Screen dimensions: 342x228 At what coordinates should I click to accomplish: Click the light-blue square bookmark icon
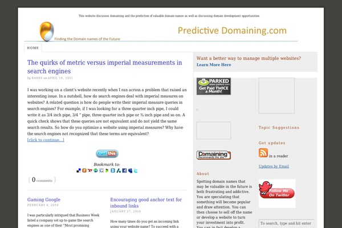coord(113,170)
